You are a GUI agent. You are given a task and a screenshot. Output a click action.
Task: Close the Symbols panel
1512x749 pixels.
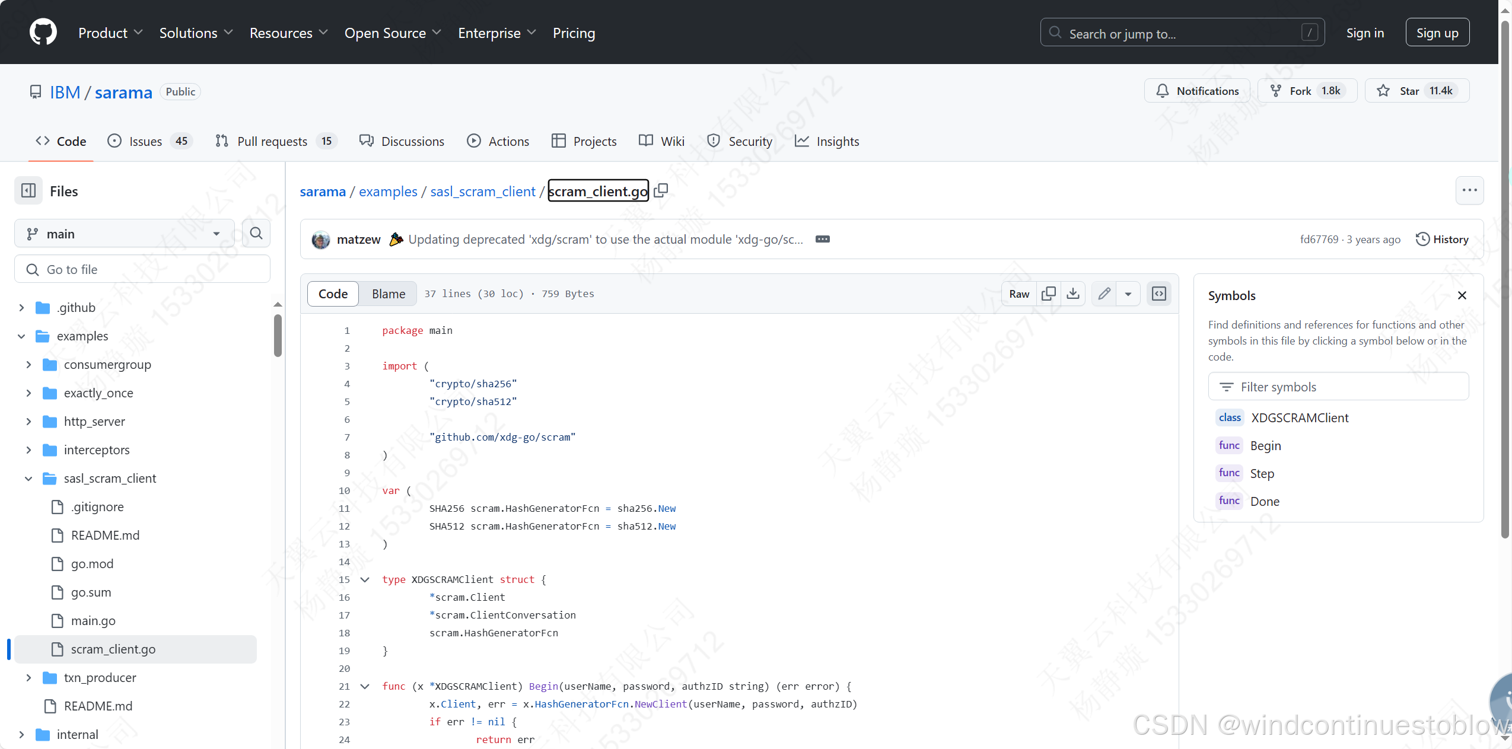click(x=1462, y=295)
